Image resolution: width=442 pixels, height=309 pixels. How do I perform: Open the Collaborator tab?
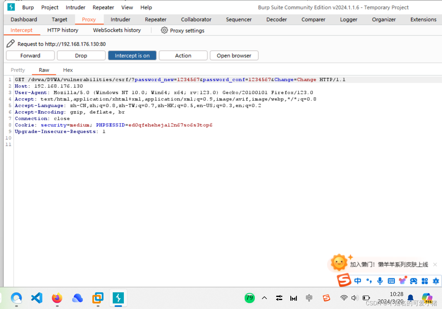[196, 19]
